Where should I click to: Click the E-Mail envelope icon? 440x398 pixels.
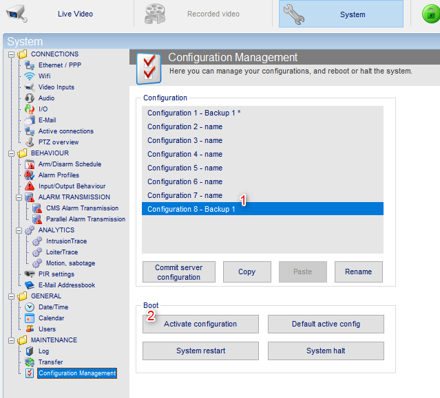(x=30, y=120)
